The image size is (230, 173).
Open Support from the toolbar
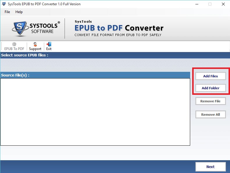pos(35,46)
